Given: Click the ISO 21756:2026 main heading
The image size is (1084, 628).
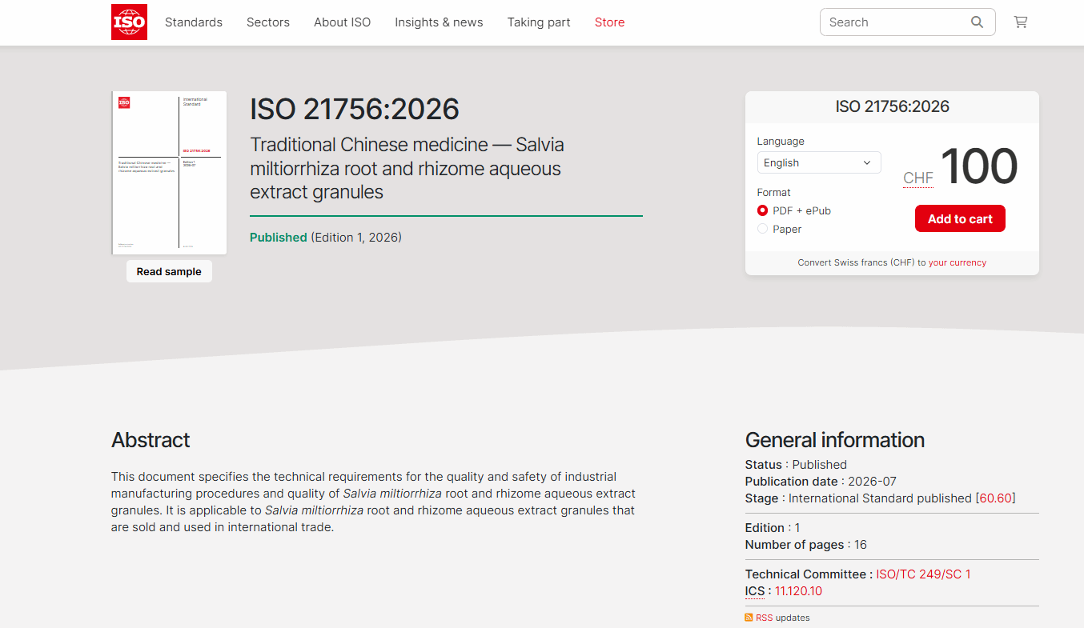Looking at the screenshot, I should click(355, 110).
